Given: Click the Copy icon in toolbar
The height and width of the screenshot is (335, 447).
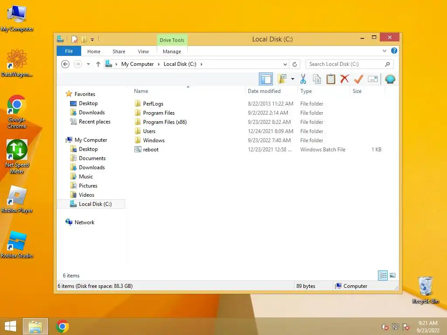Looking at the screenshot, I should pos(317,79).
